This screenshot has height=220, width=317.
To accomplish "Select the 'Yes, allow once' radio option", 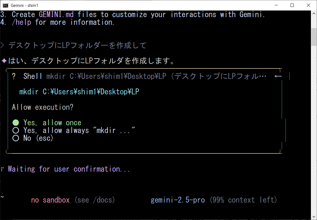I will (47, 123).
